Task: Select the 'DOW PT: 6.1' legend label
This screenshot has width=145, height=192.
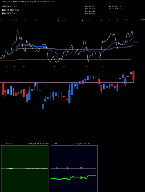Action: point(11,13)
